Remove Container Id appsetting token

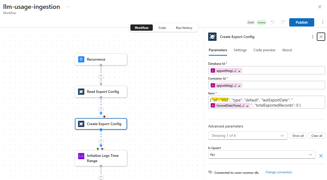click(239, 86)
